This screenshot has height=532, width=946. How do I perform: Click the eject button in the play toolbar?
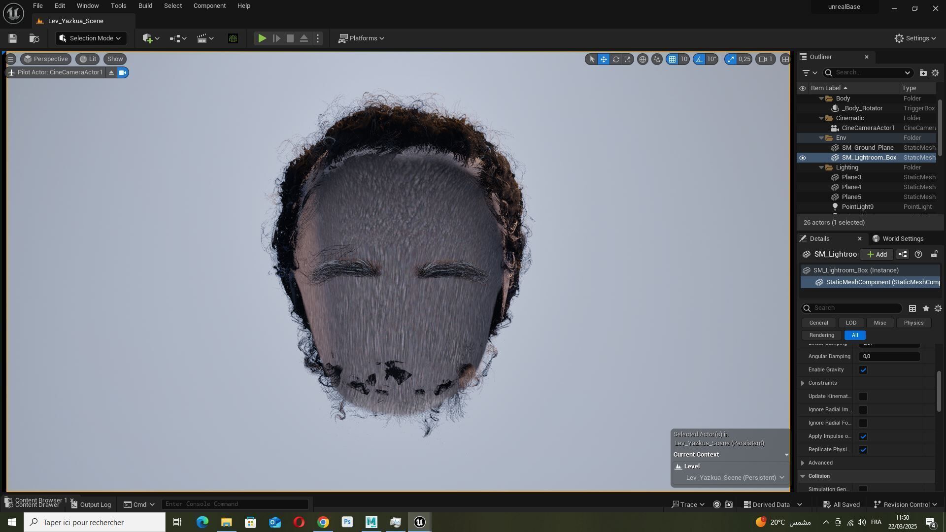(304, 38)
